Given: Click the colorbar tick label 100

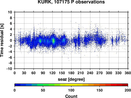Looking at the screenshot, I should (x=71, y=90).
